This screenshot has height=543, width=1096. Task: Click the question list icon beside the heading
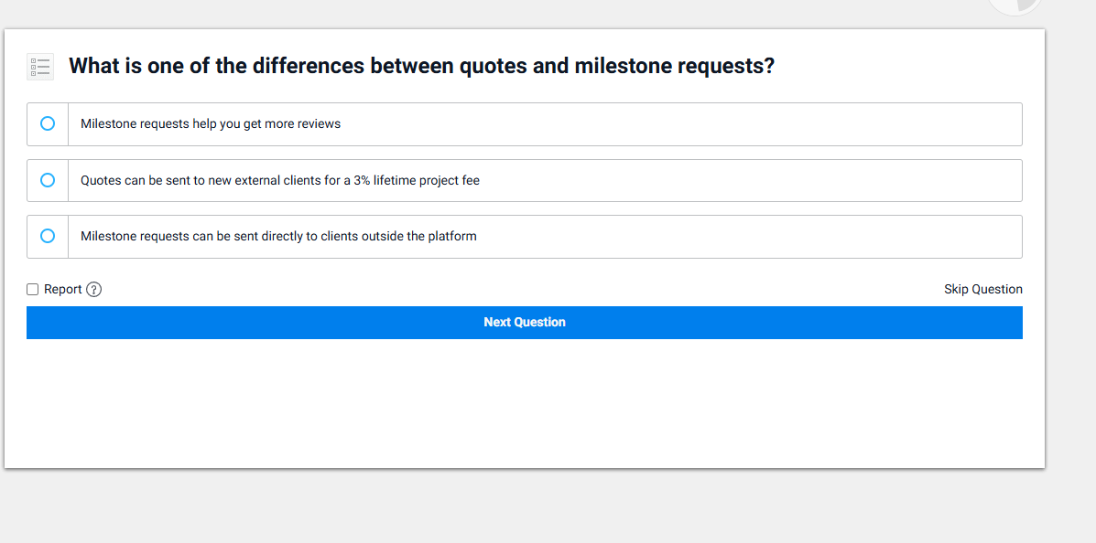coord(40,67)
